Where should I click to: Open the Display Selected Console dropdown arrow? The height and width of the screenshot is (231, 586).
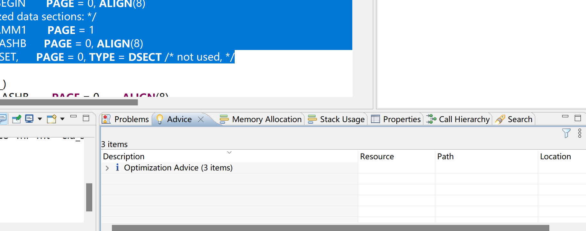(40, 119)
